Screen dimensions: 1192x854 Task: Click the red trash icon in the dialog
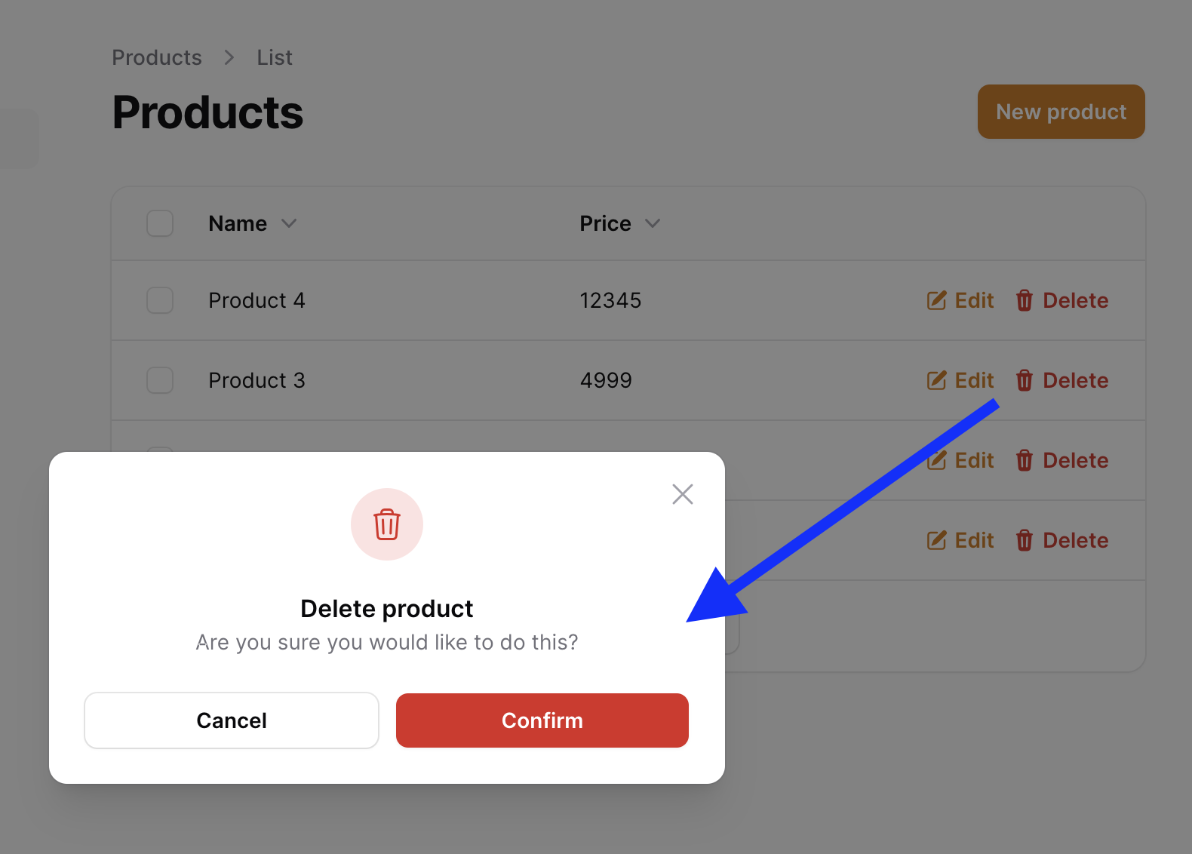point(387,524)
